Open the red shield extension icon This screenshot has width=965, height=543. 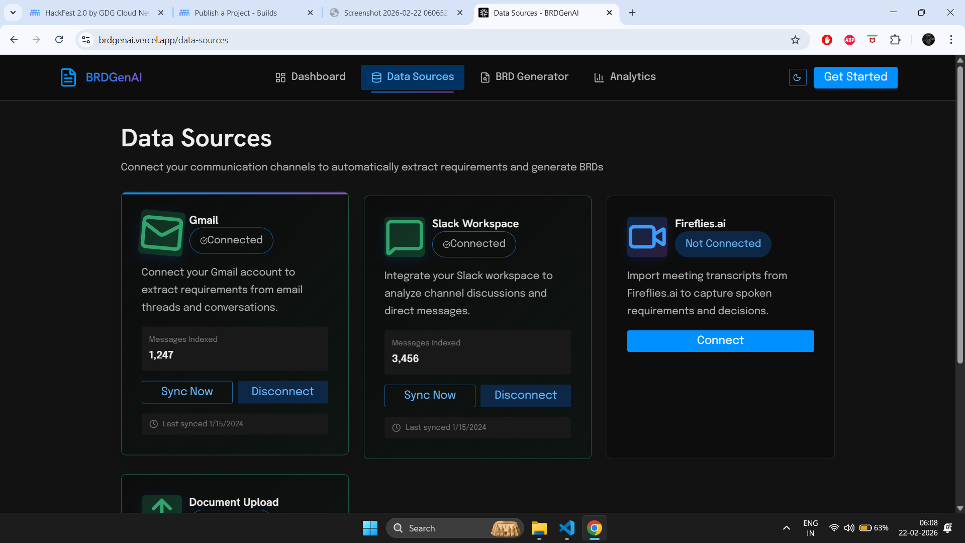tap(827, 40)
